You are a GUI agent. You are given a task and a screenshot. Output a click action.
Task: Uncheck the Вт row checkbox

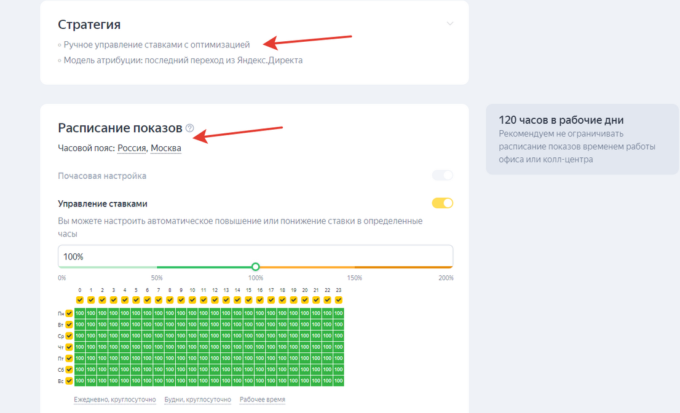point(69,324)
